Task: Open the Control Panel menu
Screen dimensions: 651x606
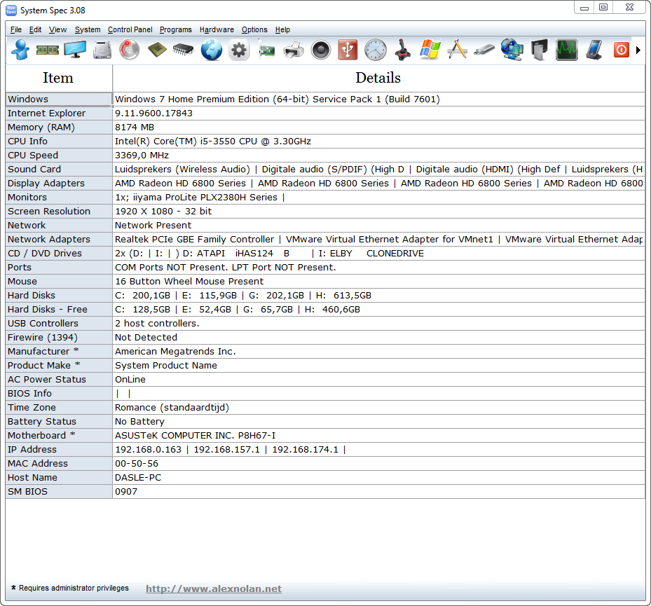Action: tap(130, 29)
